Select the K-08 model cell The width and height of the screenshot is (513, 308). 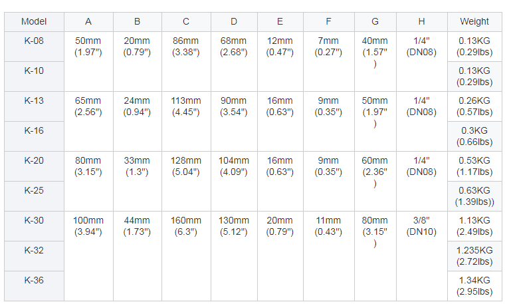point(34,41)
